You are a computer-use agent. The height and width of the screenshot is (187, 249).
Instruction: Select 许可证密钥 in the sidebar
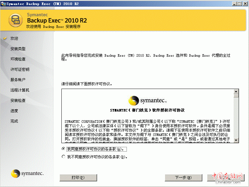(20, 69)
